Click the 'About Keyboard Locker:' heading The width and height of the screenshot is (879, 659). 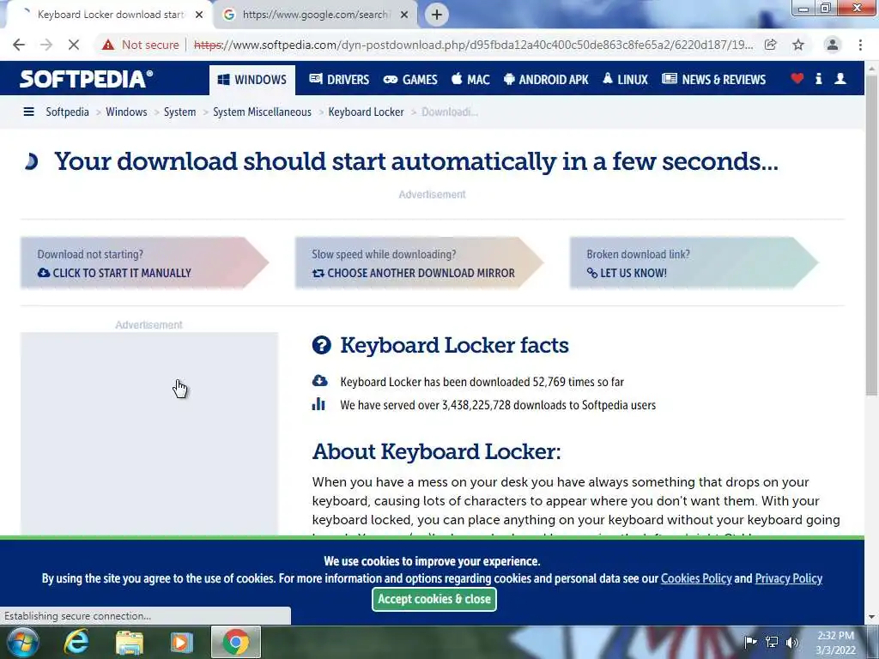[x=436, y=451]
